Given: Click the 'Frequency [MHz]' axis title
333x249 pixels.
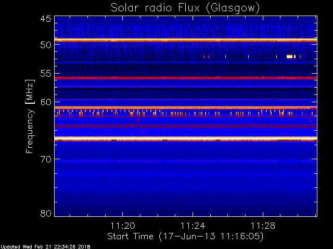Looking at the screenshot, I should (30, 116).
